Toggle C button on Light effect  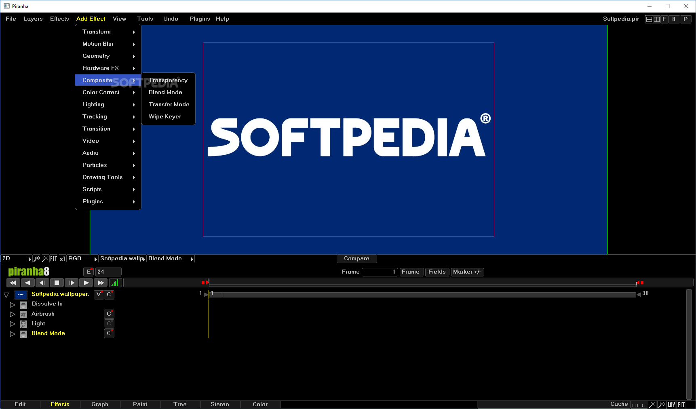(109, 324)
